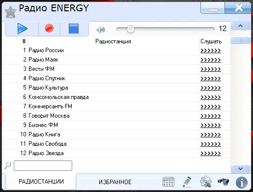Viewport: 253px width, 192px height.
Task: Select the Радио Звезда station row
Action: pyautogui.click(x=116, y=153)
